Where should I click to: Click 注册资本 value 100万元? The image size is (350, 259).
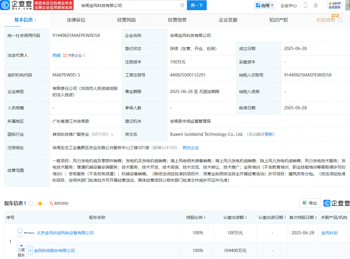[x=178, y=62]
